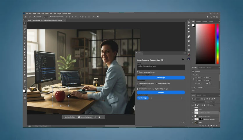
Task: Click the trash icon in Layers panel
Action: pyautogui.click(x=217, y=126)
